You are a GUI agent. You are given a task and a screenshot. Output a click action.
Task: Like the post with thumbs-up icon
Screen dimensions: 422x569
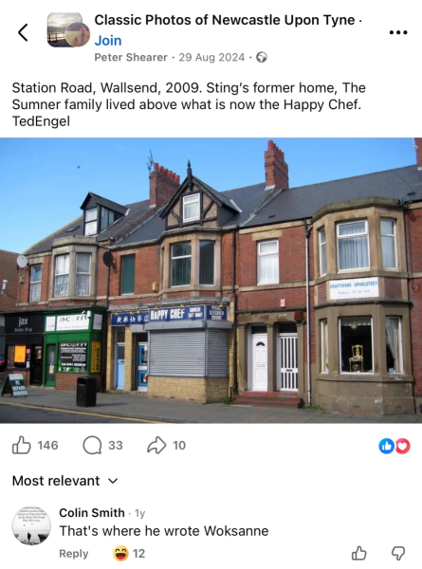tap(22, 445)
